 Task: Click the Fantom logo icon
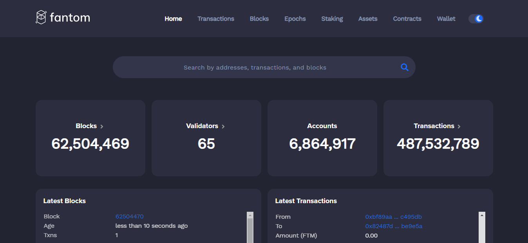point(41,17)
